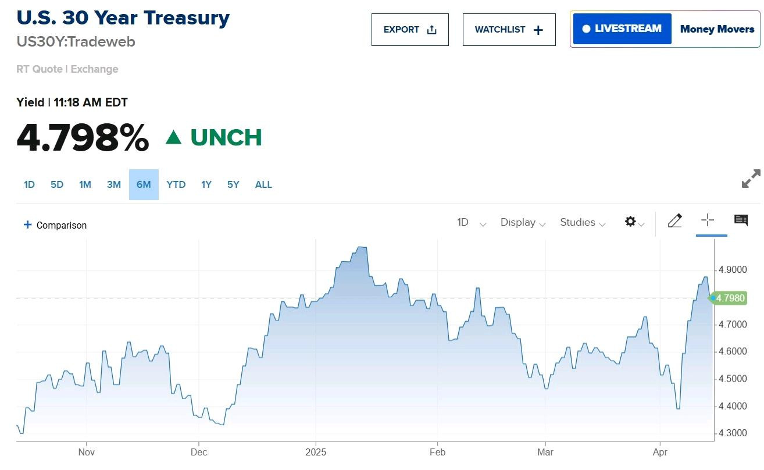
Task: Expand chart to fullscreen with arrows icon
Action: click(x=751, y=179)
